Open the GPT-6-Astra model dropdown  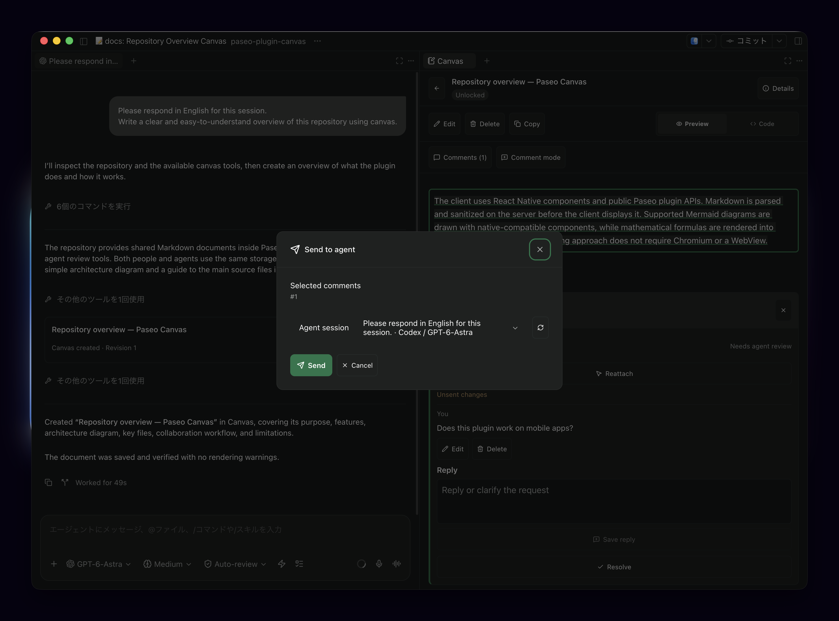pos(98,564)
